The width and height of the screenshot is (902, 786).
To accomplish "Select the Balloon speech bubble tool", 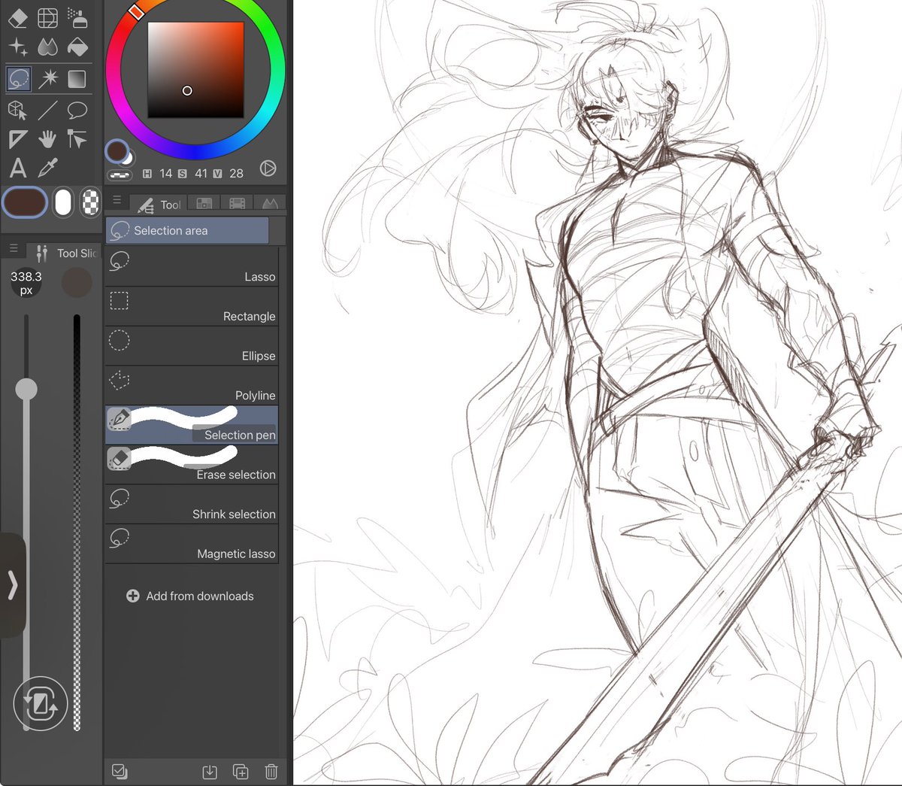I will point(77,110).
